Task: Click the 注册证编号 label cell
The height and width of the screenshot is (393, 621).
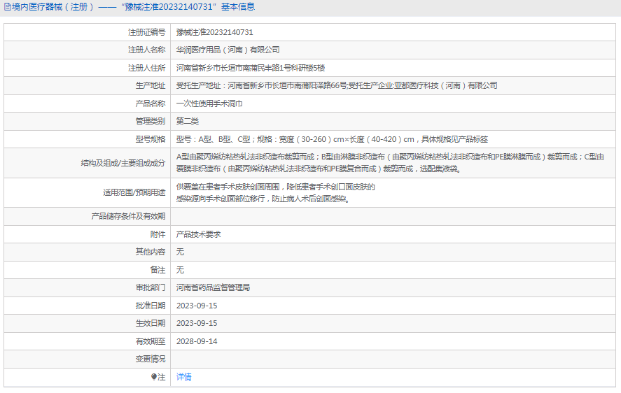Action: point(87,32)
